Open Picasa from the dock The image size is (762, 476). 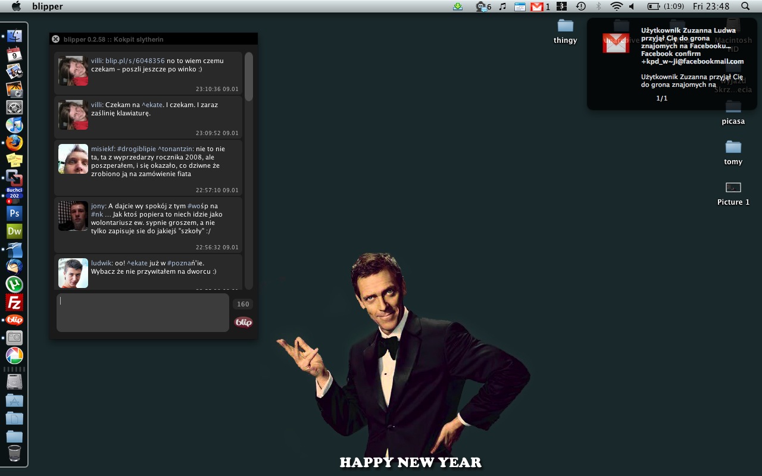(x=14, y=356)
